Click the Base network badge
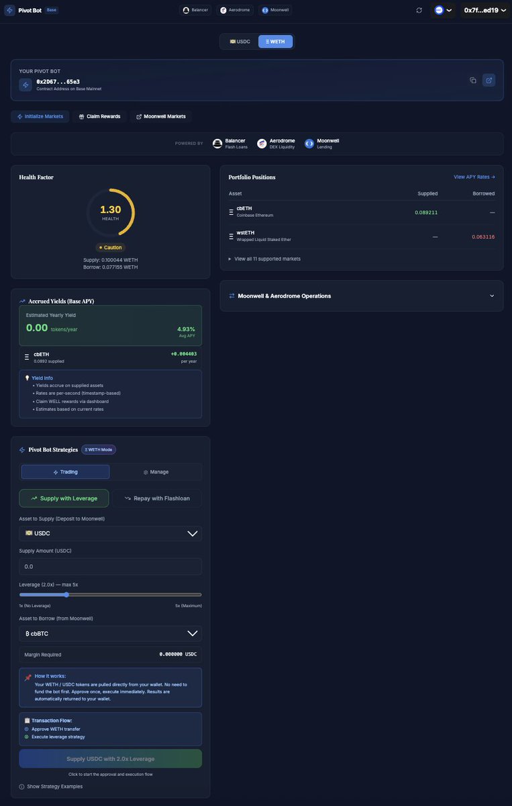This screenshot has height=806, width=512. (x=52, y=10)
